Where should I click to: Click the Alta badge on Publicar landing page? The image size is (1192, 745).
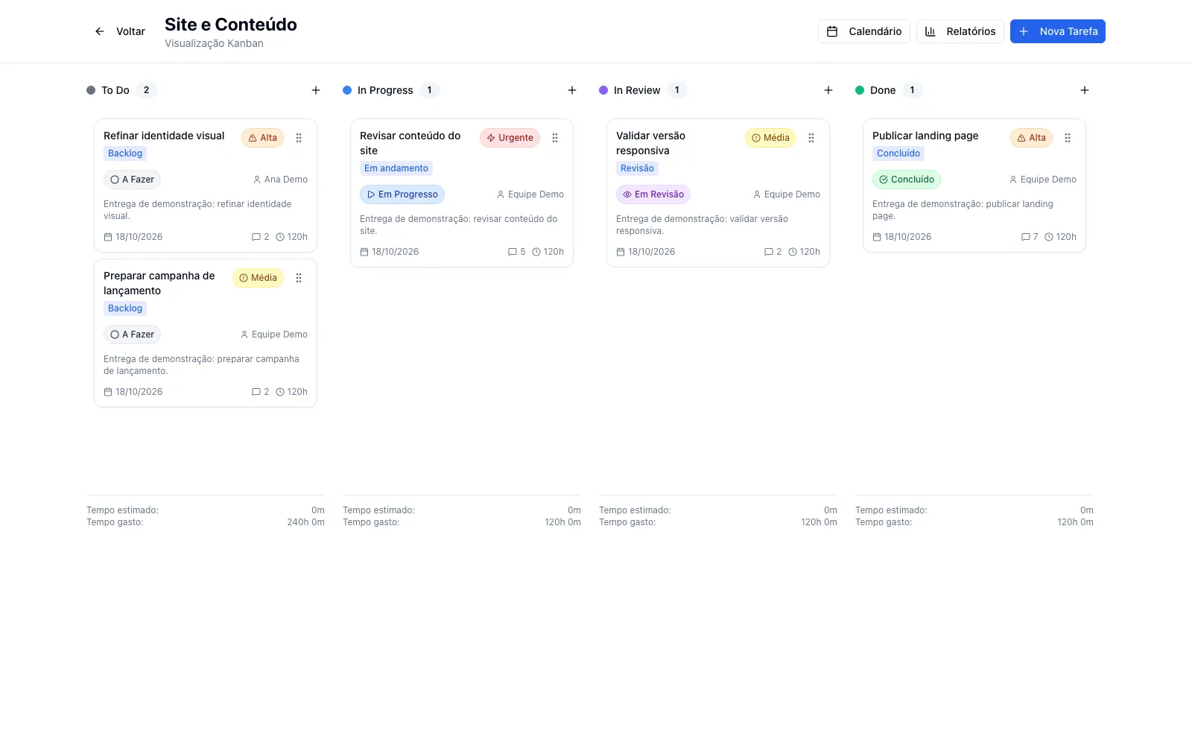tap(1031, 138)
